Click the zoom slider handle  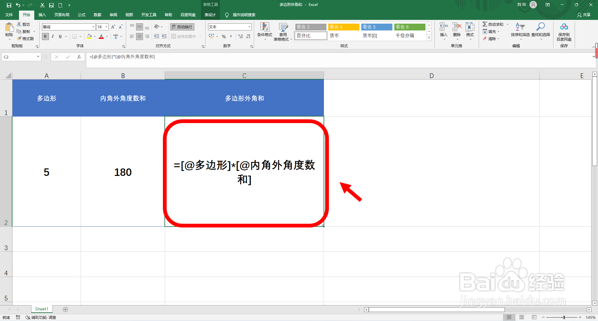564,317
